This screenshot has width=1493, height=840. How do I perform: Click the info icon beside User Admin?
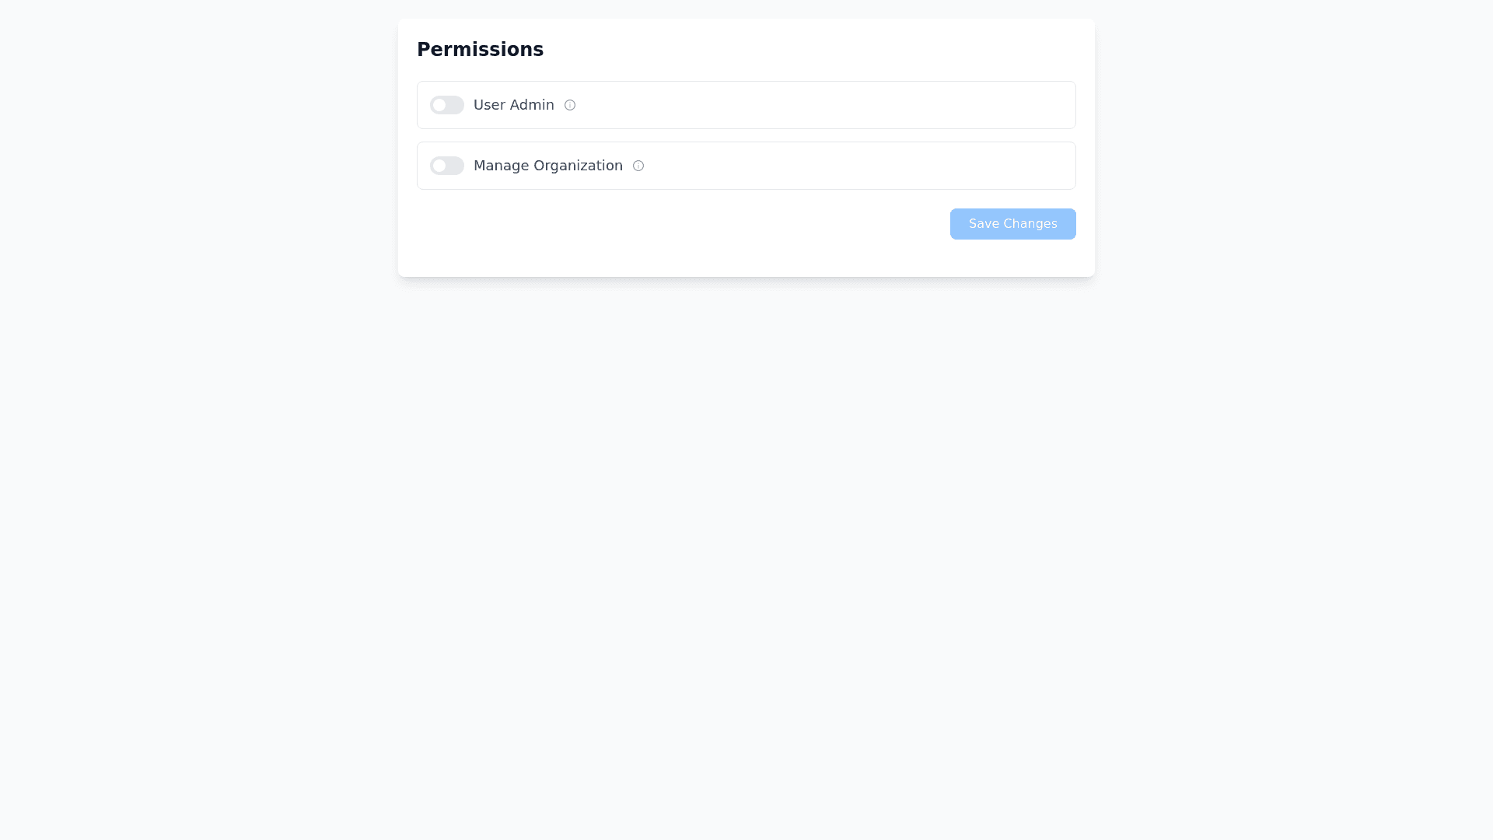[570, 105]
